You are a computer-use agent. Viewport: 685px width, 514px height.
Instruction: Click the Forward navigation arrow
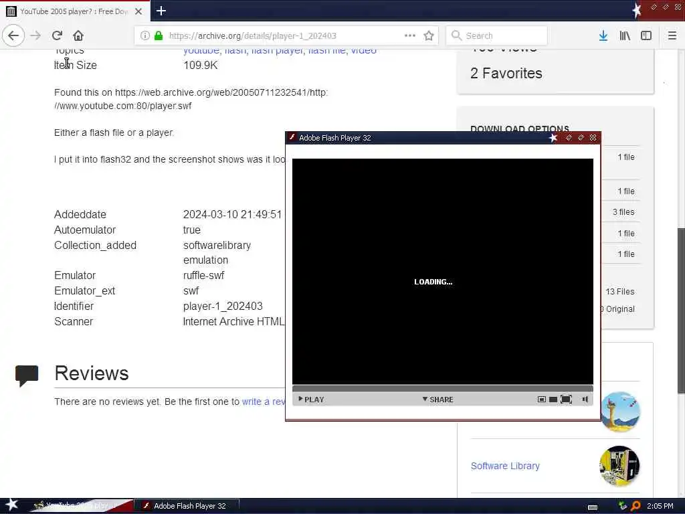[x=35, y=35]
